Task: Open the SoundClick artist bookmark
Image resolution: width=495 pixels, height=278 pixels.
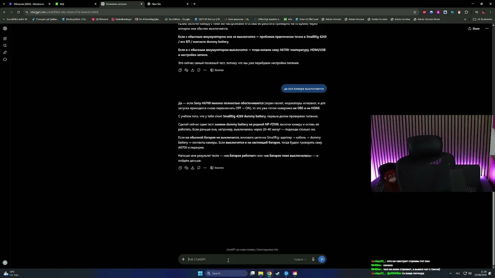Action: [15, 19]
